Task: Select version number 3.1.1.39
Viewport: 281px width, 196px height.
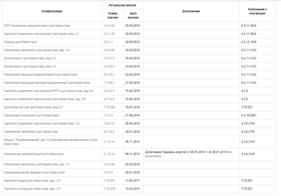Action: point(109,34)
